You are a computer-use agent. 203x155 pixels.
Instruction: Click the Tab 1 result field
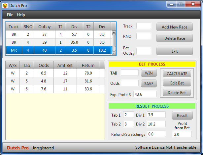coord(128,115)
